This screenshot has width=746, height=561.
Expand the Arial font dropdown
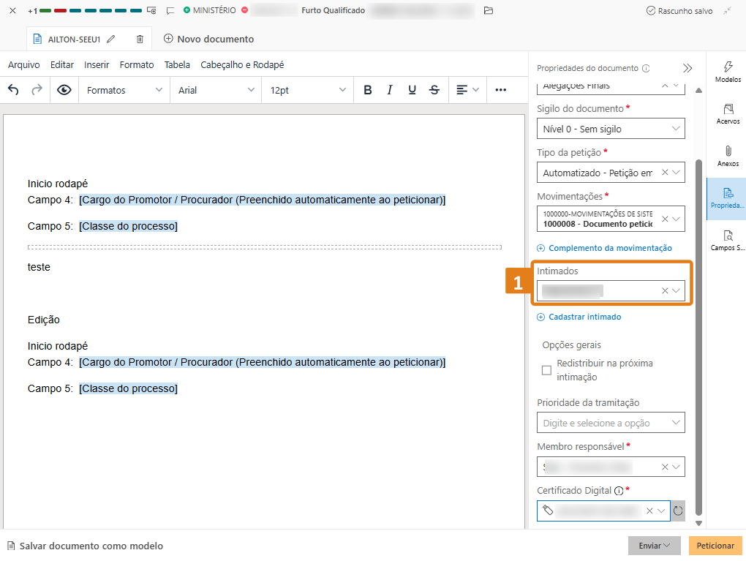(x=216, y=90)
